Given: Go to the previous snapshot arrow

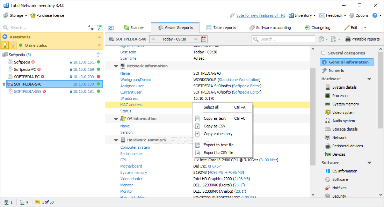Looking at the screenshot, I should pos(153,39).
